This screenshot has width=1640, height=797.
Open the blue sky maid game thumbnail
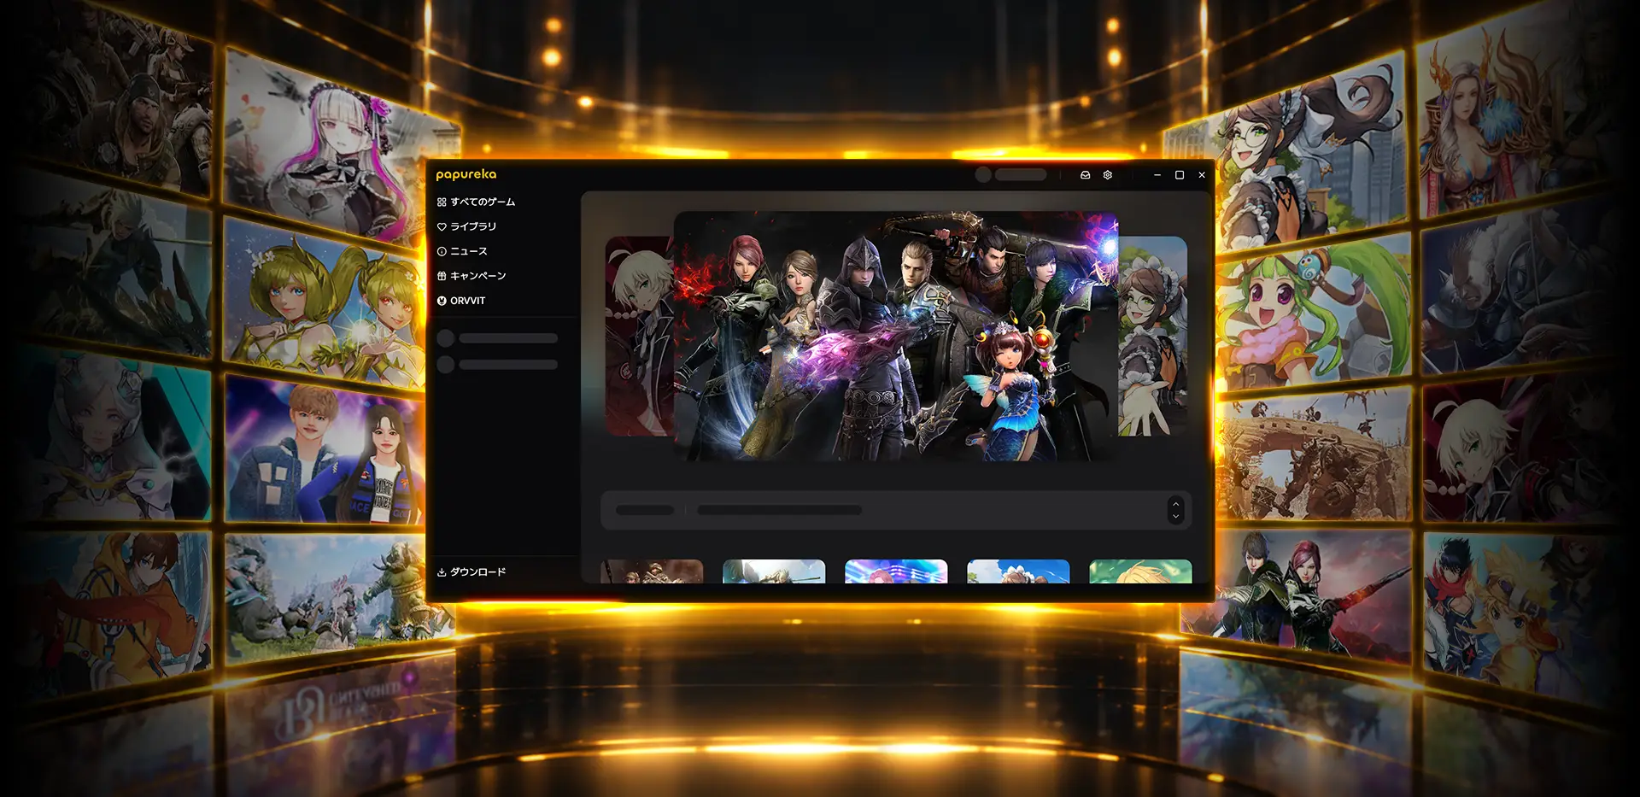tap(1018, 571)
